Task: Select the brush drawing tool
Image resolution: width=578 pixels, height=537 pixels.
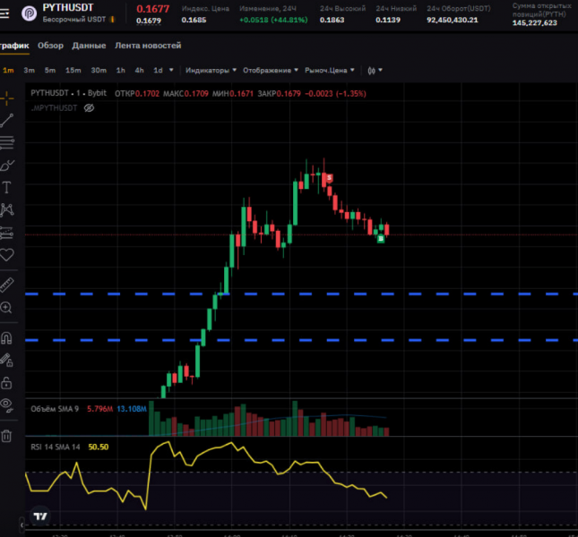Action: pyautogui.click(x=7, y=166)
